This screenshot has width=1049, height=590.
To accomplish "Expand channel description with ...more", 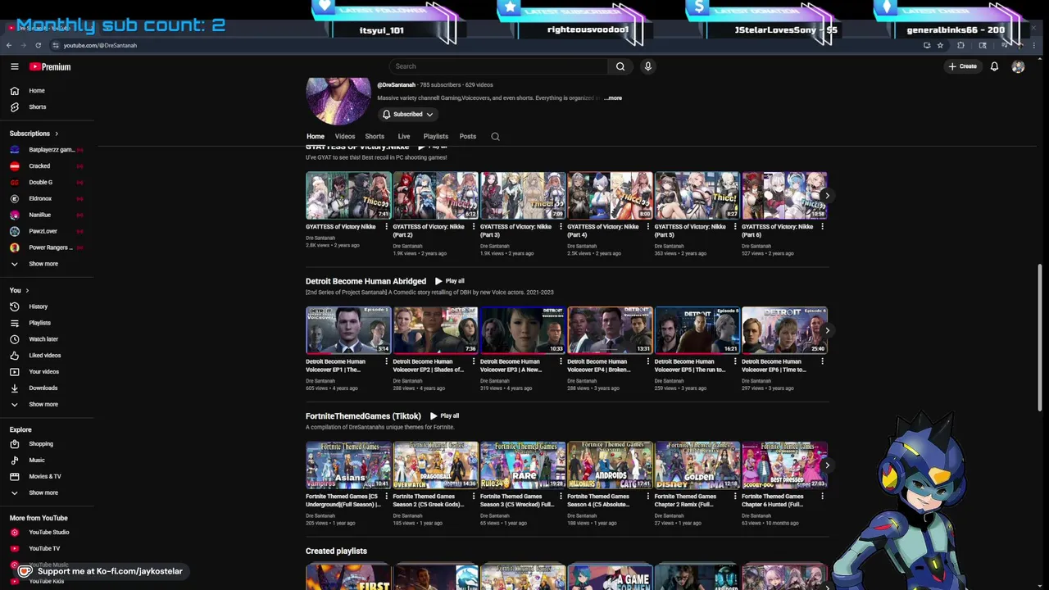I will point(613,98).
